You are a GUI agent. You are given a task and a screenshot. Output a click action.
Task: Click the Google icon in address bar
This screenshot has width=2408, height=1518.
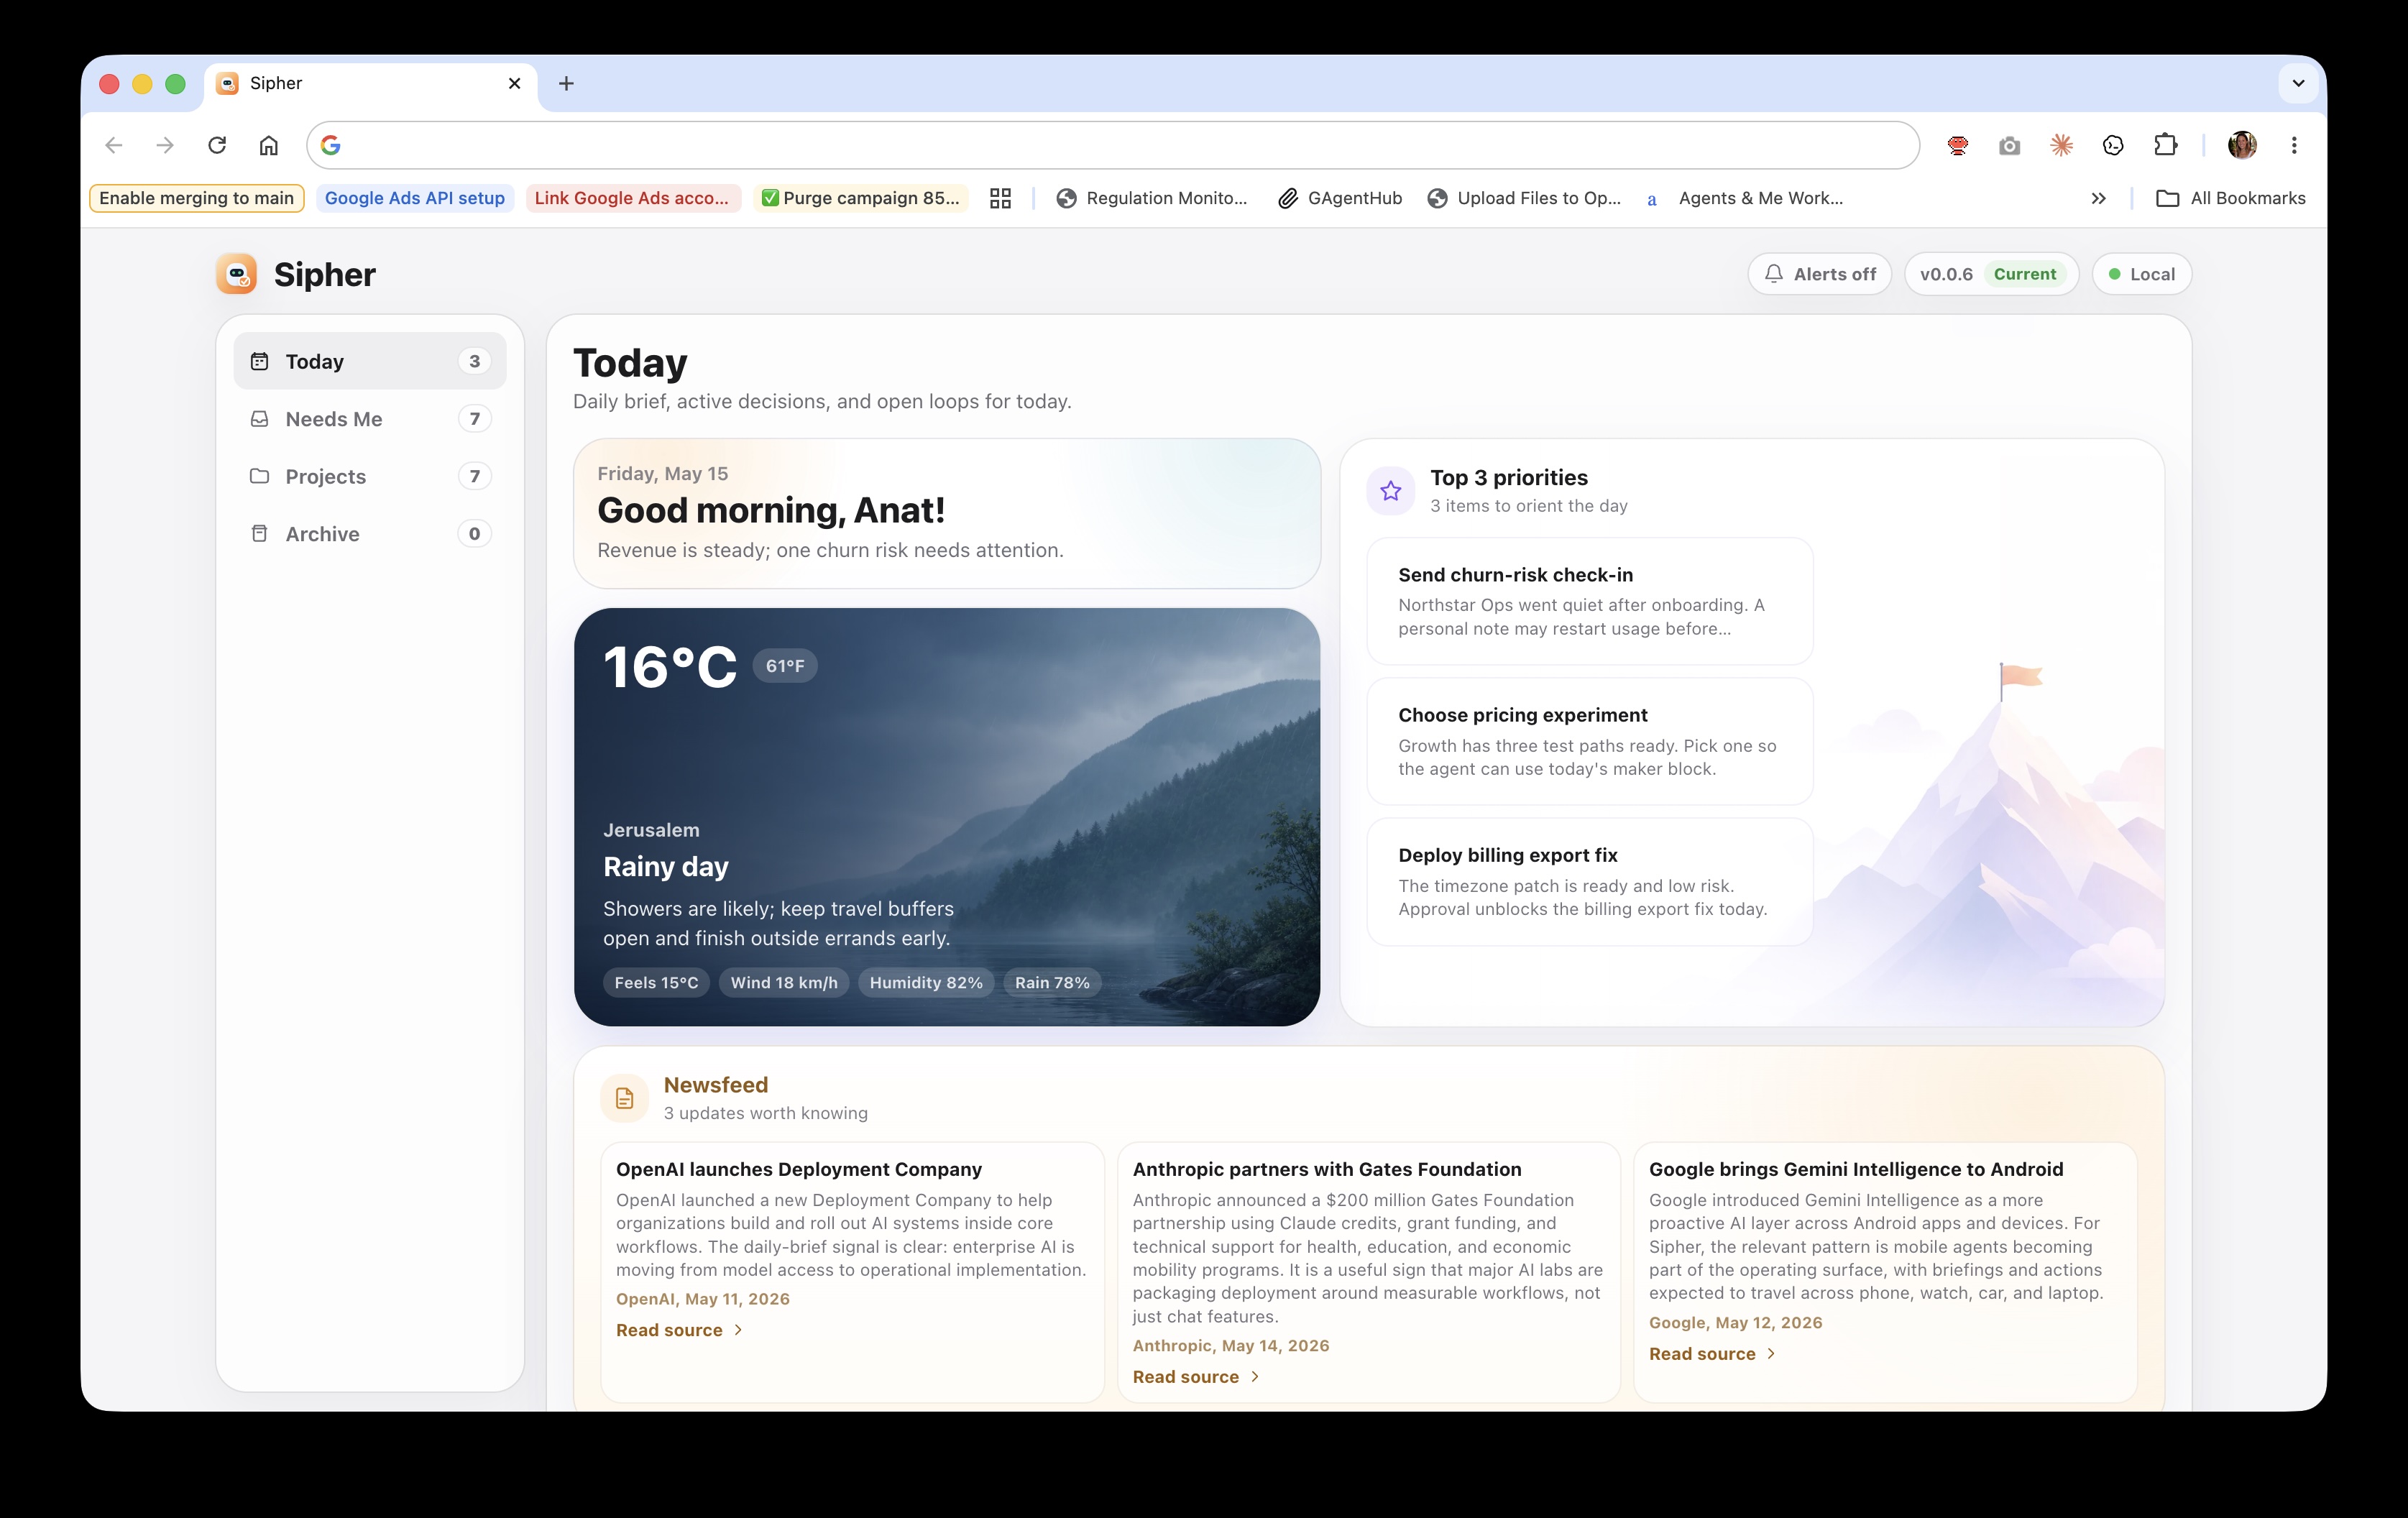click(x=331, y=145)
